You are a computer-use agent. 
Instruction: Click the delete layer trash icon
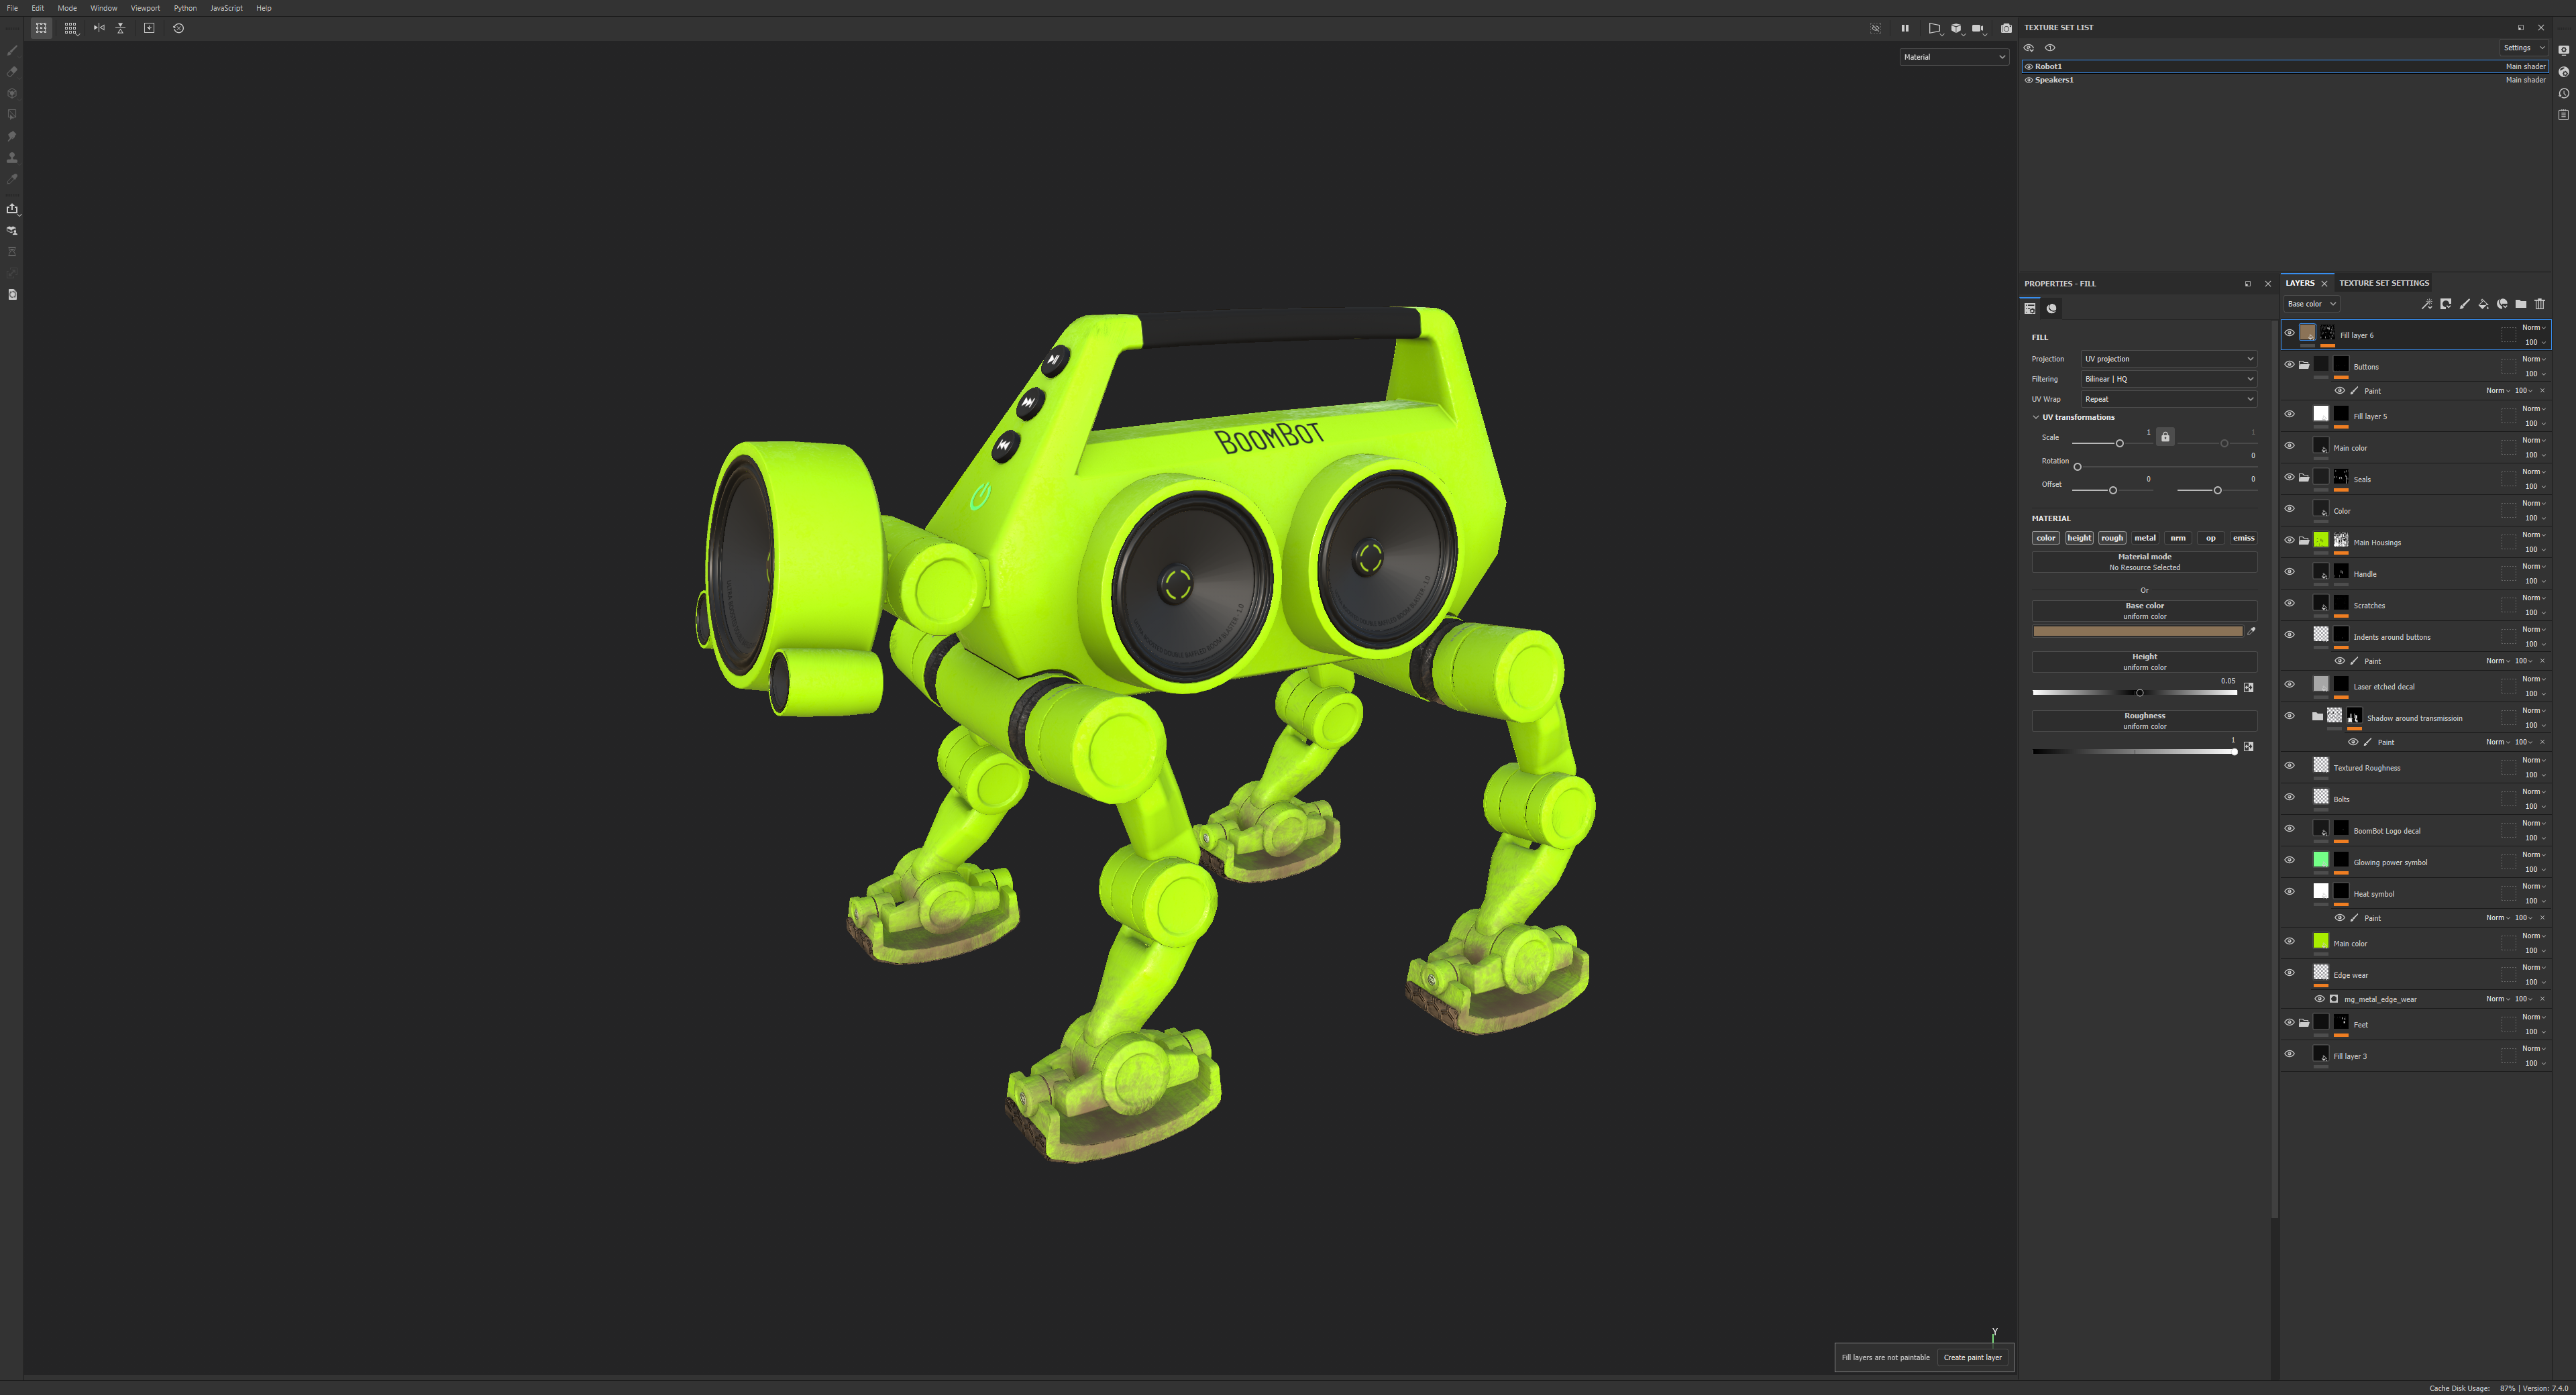(x=2540, y=304)
